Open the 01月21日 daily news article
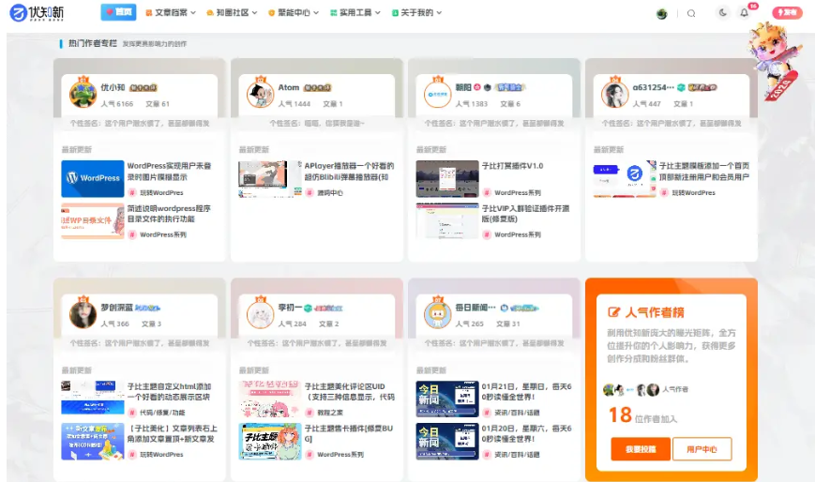Viewport: 815px width, 482px height. coord(526,392)
